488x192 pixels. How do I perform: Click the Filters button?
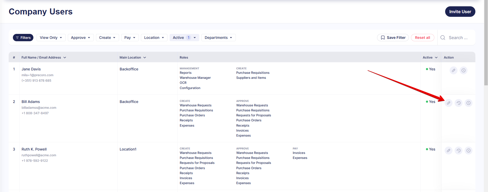[23, 38]
